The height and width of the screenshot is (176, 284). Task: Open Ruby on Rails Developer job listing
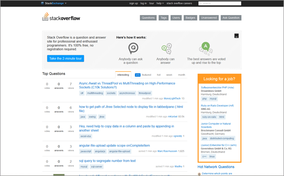(x=217, y=106)
